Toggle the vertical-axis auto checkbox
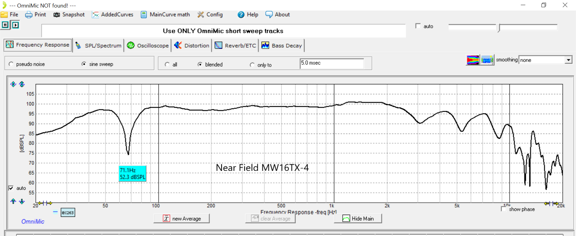Screen dimensions: 576x236 point(11,188)
